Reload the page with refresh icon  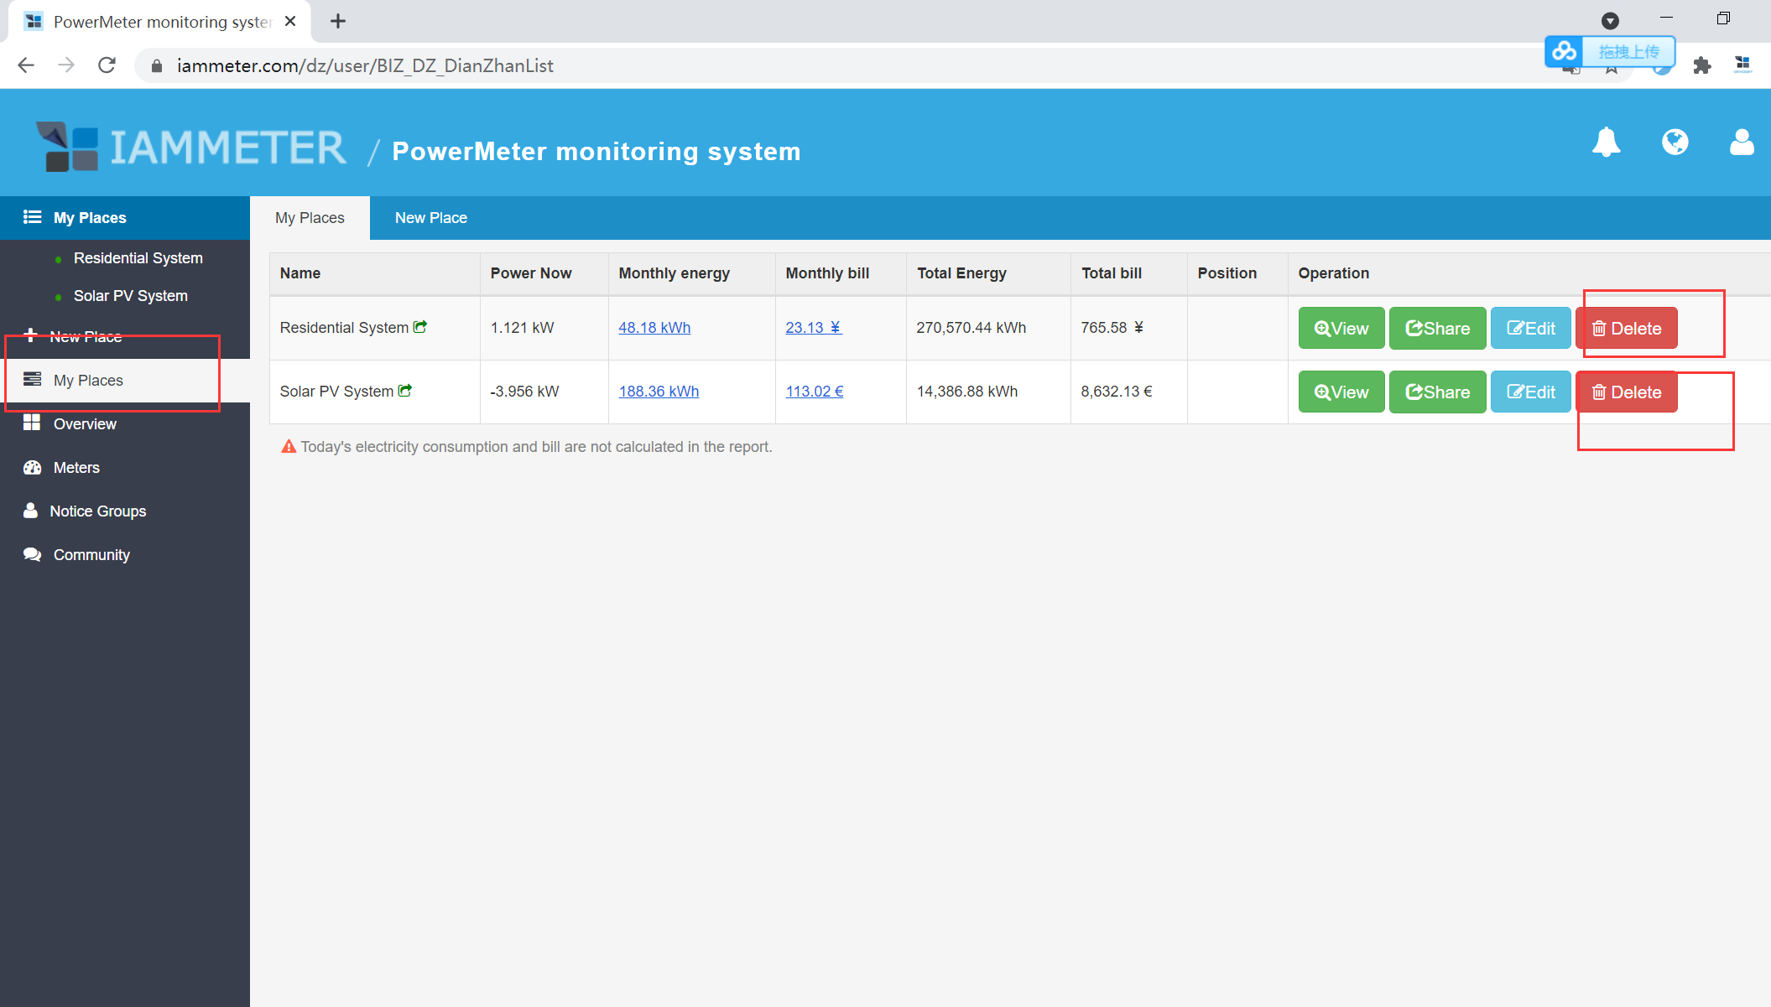(x=107, y=65)
